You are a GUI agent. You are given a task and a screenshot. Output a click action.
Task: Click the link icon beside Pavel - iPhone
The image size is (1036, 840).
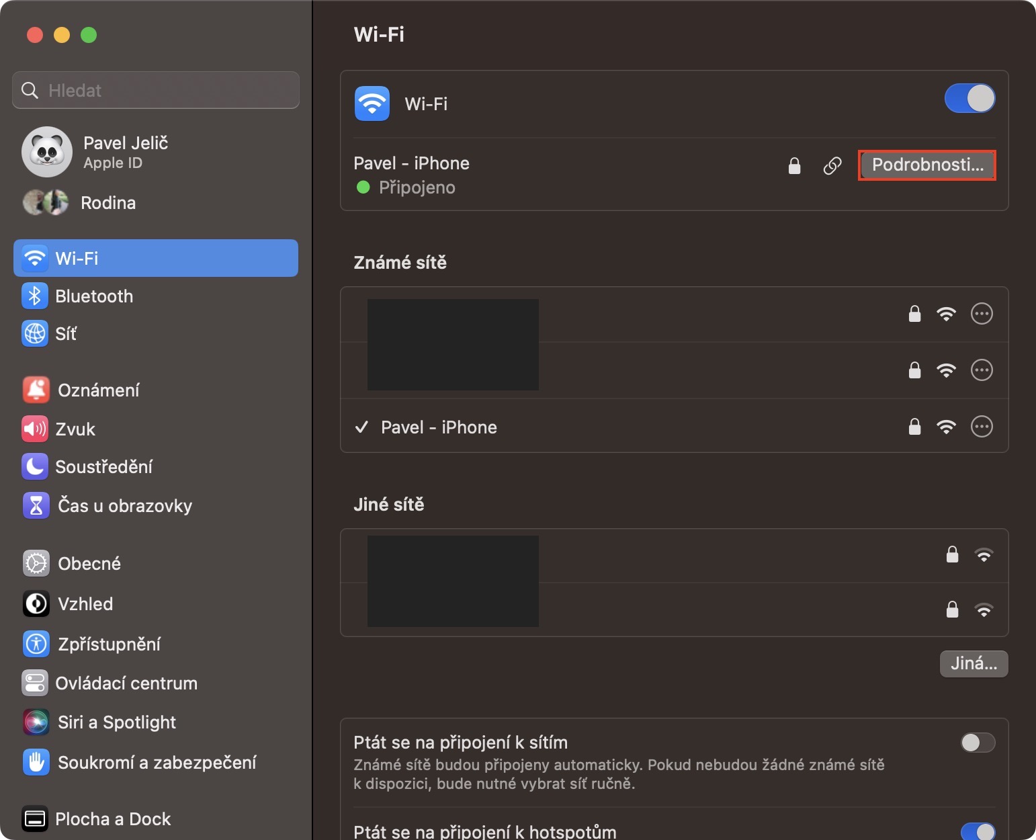[x=832, y=165]
